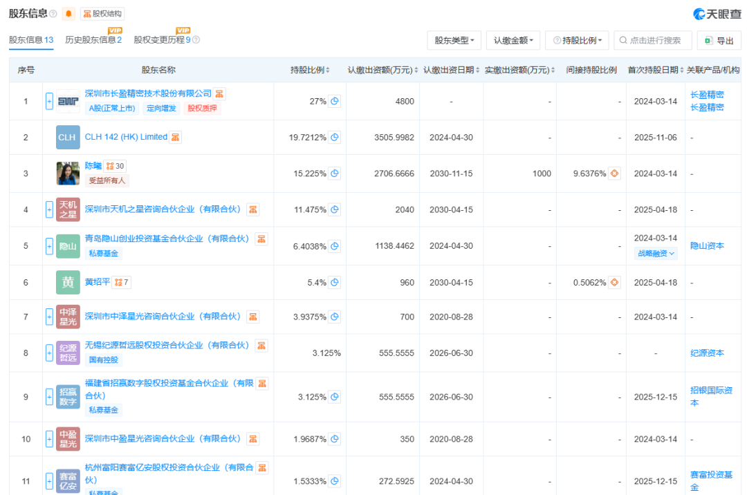Open the 持股比例 dropdown filter
747x495 pixels.
(x=577, y=41)
